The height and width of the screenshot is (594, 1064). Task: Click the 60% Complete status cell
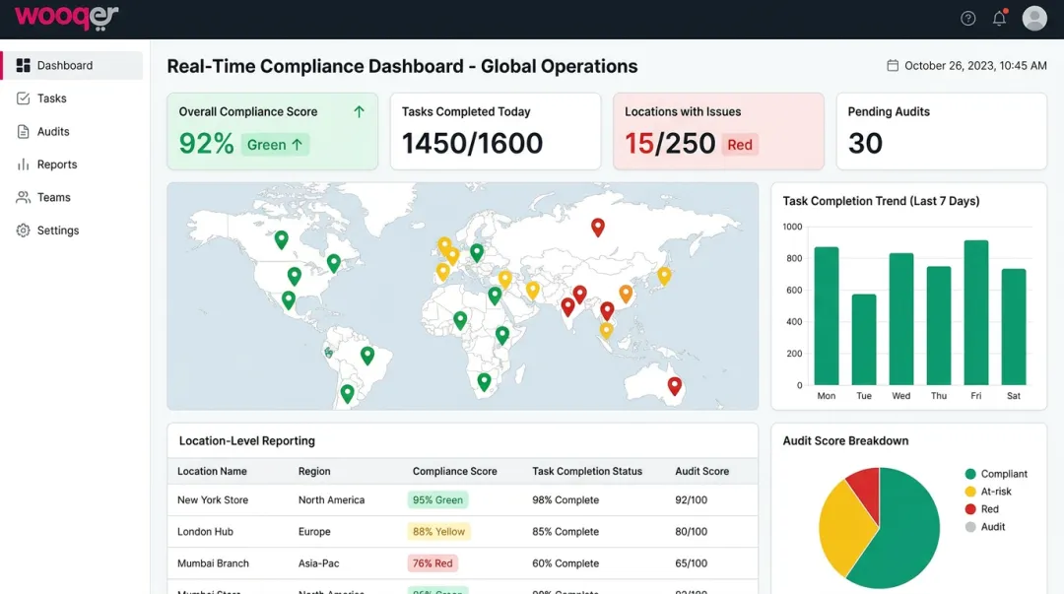pos(565,563)
